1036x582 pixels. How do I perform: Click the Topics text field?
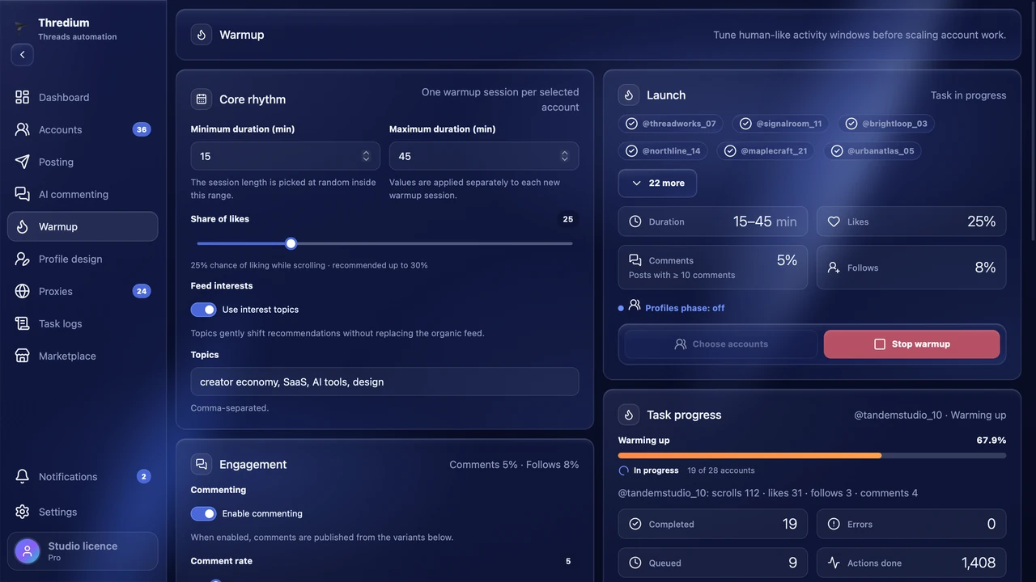click(384, 382)
